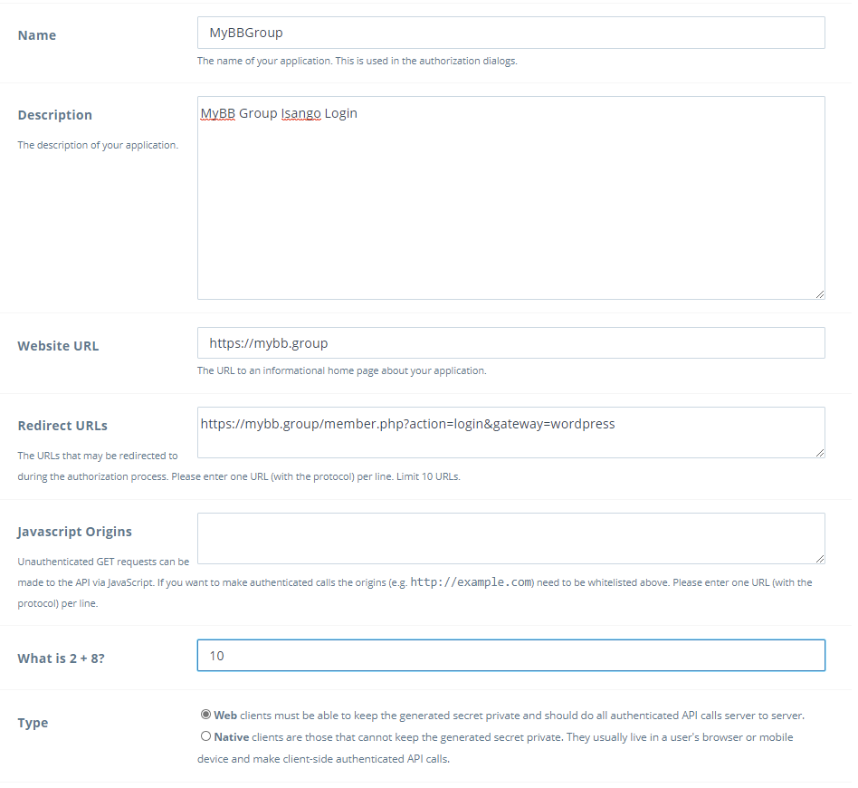
Task: Click the 'Redirect URLs' label text
Action: coord(62,425)
